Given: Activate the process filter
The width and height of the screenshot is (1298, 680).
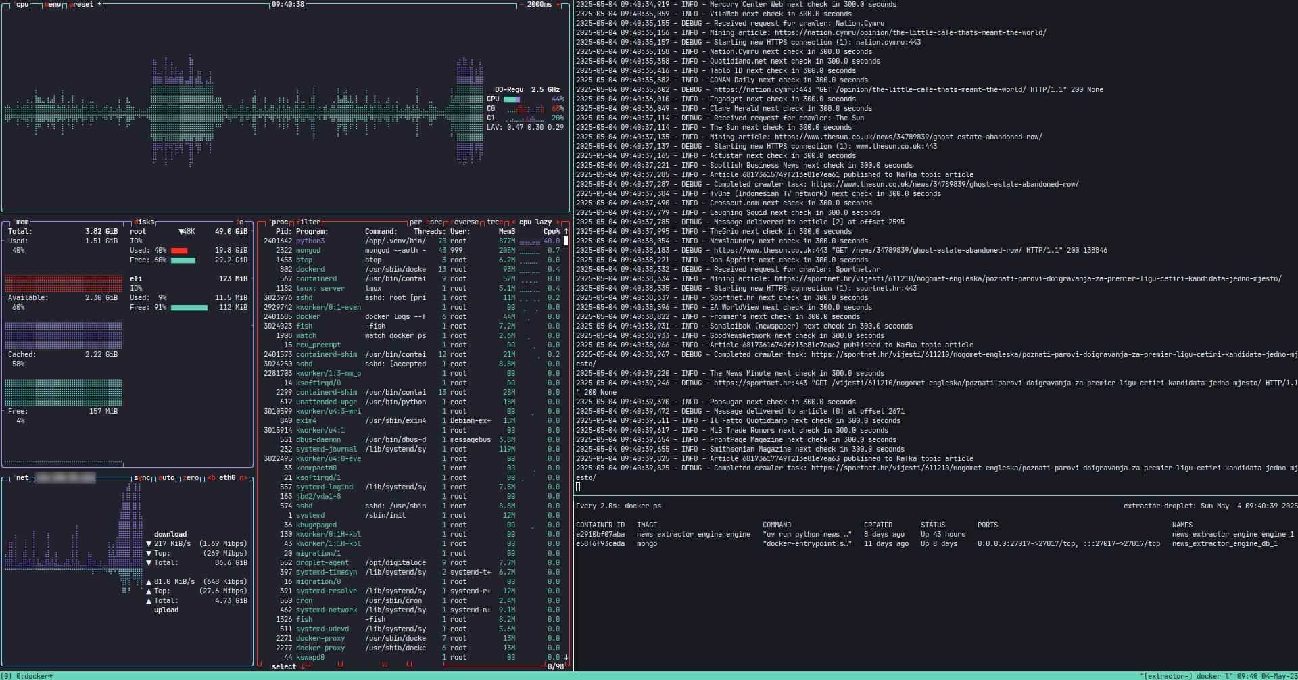Looking at the screenshot, I should coord(308,222).
